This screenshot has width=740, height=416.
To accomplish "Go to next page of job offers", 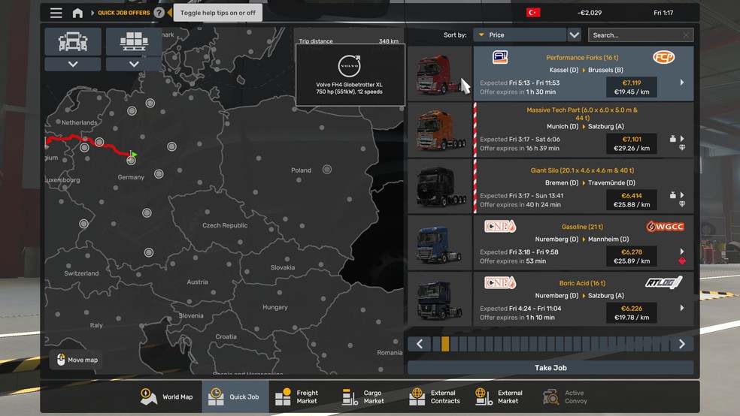I will (x=682, y=344).
